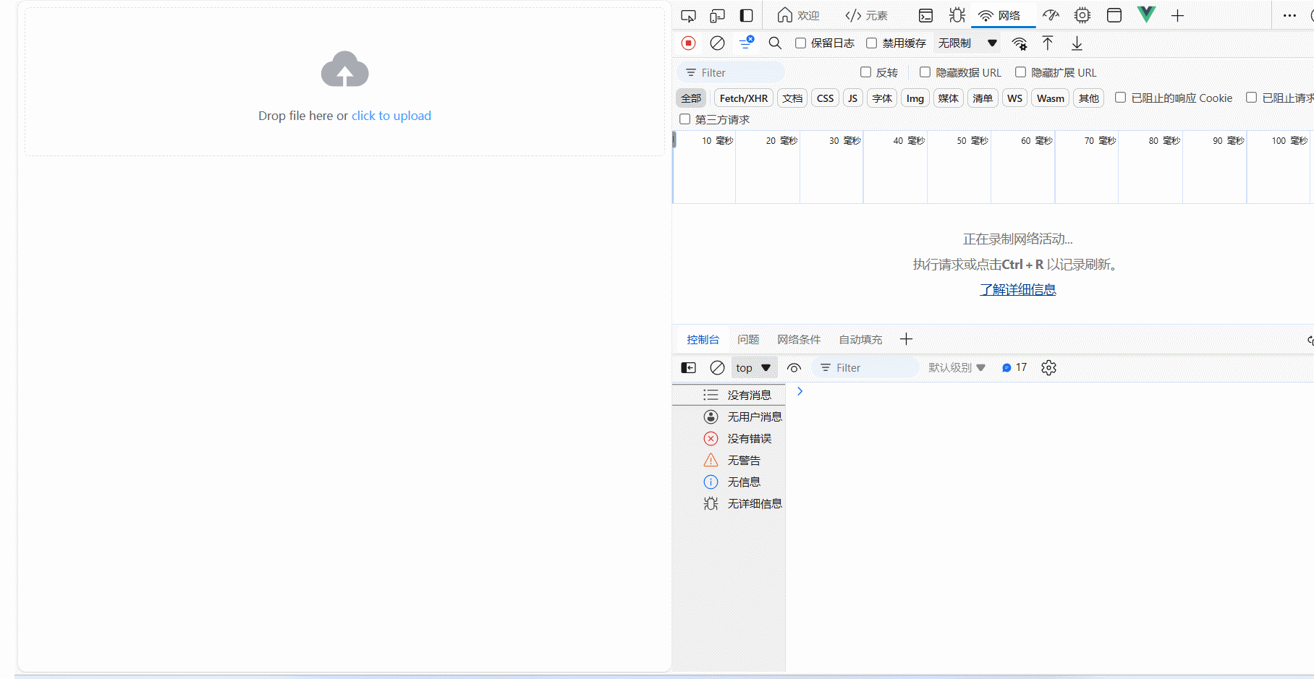Viewport: 1314px width, 679px height.
Task: Clear the network log
Action: click(717, 43)
